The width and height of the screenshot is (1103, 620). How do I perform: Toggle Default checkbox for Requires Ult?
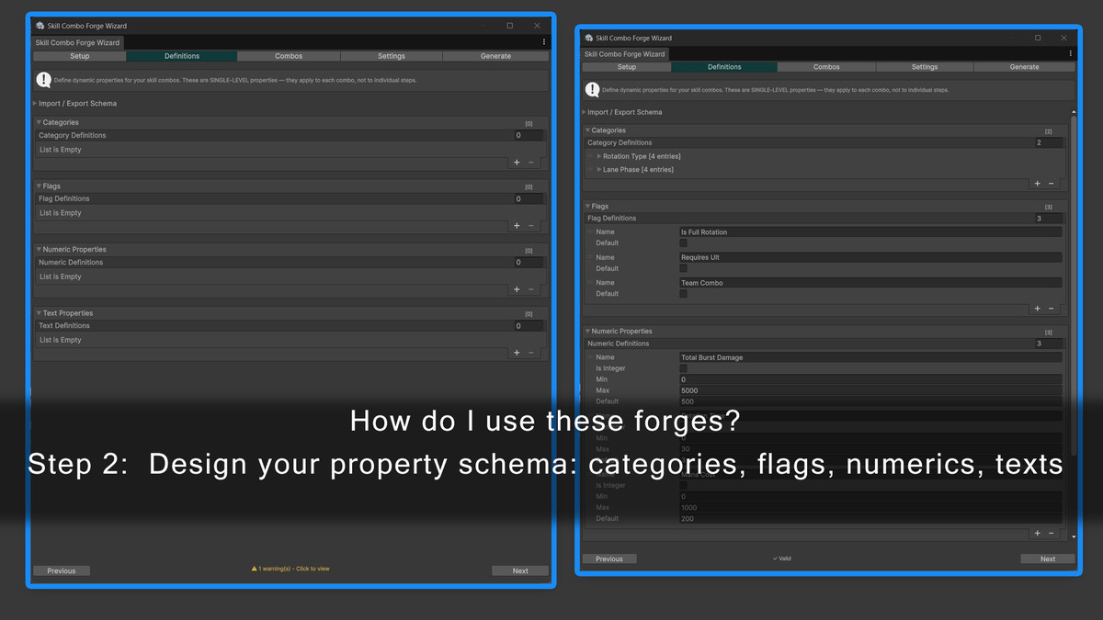click(683, 269)
